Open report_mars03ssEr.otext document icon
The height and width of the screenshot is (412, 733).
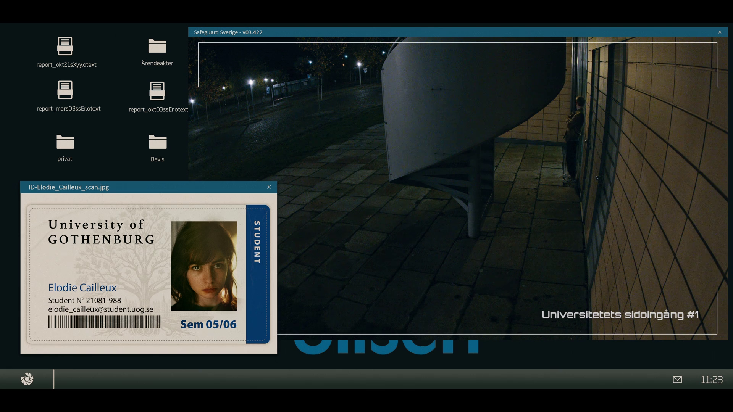pos(65,90)
